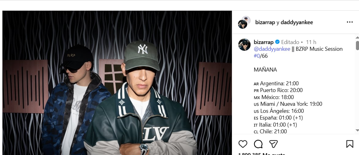
Task: Share the post via paper plane icon
Action: (x=273, y=144)
